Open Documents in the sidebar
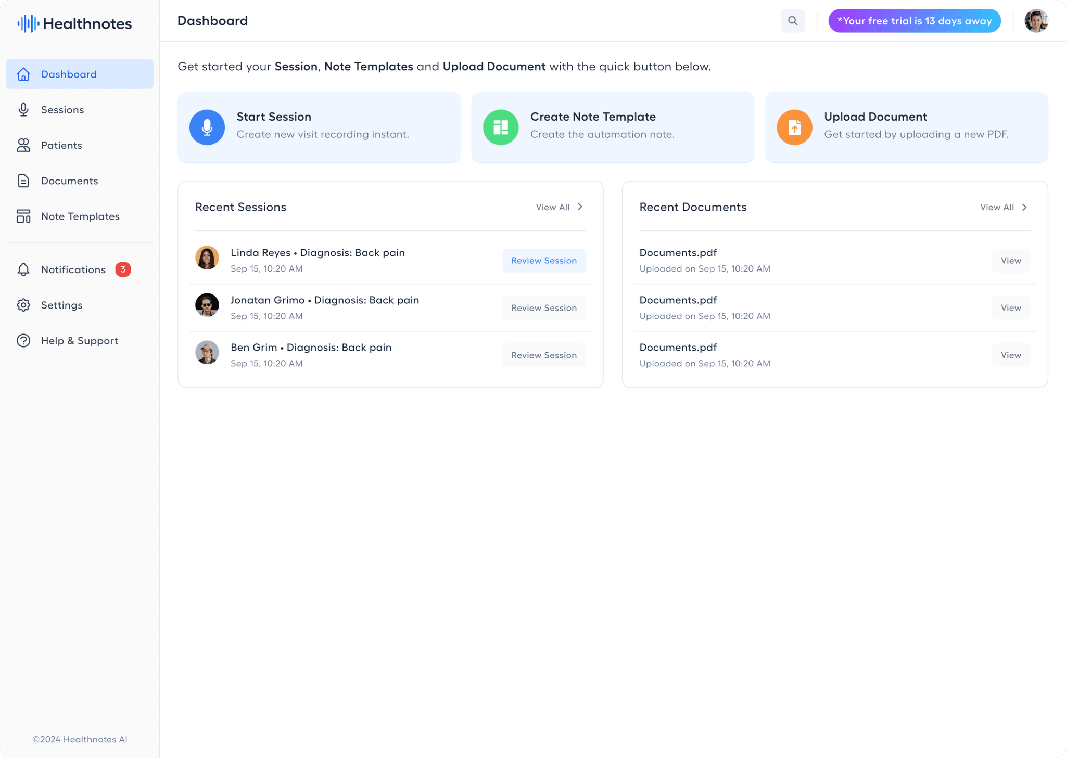 [x=69, y=181]
